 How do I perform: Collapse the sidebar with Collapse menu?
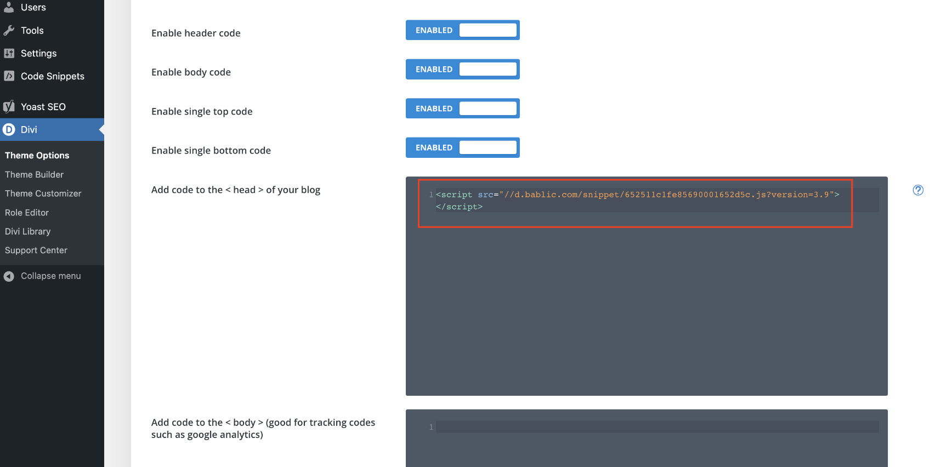click(52, 276)
